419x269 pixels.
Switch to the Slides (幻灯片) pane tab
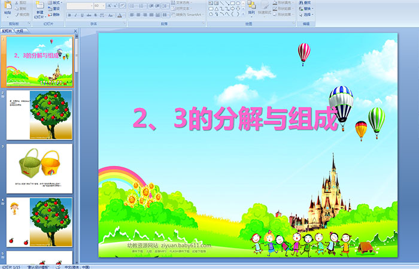click(x=7, y=31)
